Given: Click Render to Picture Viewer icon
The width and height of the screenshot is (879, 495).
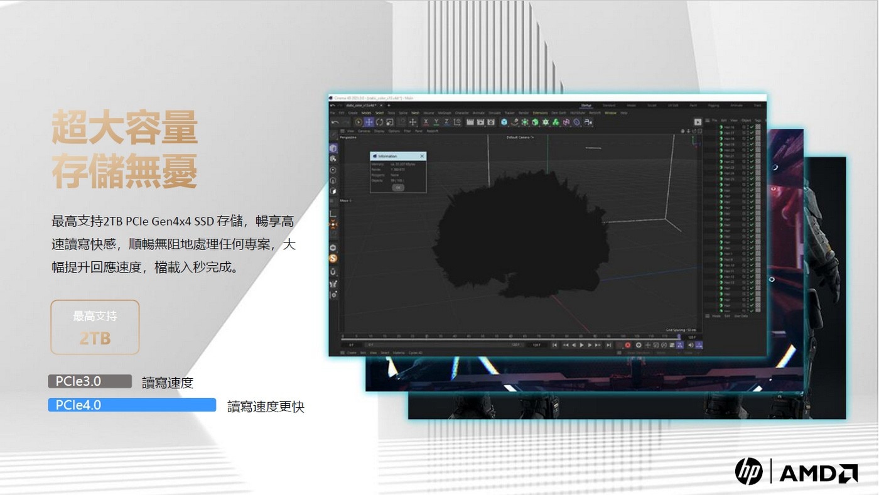Looking at the screenshot, I should [x=480, y=122].
